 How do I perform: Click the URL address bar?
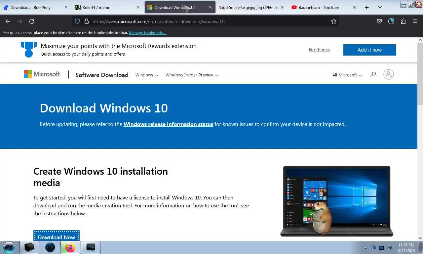pos(205,21)
